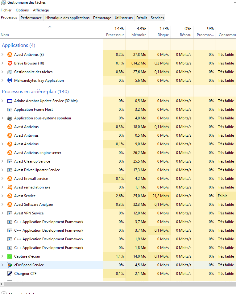Sort by the Processeur column header
Screen dimensions: 236x294
click(114, 32)
